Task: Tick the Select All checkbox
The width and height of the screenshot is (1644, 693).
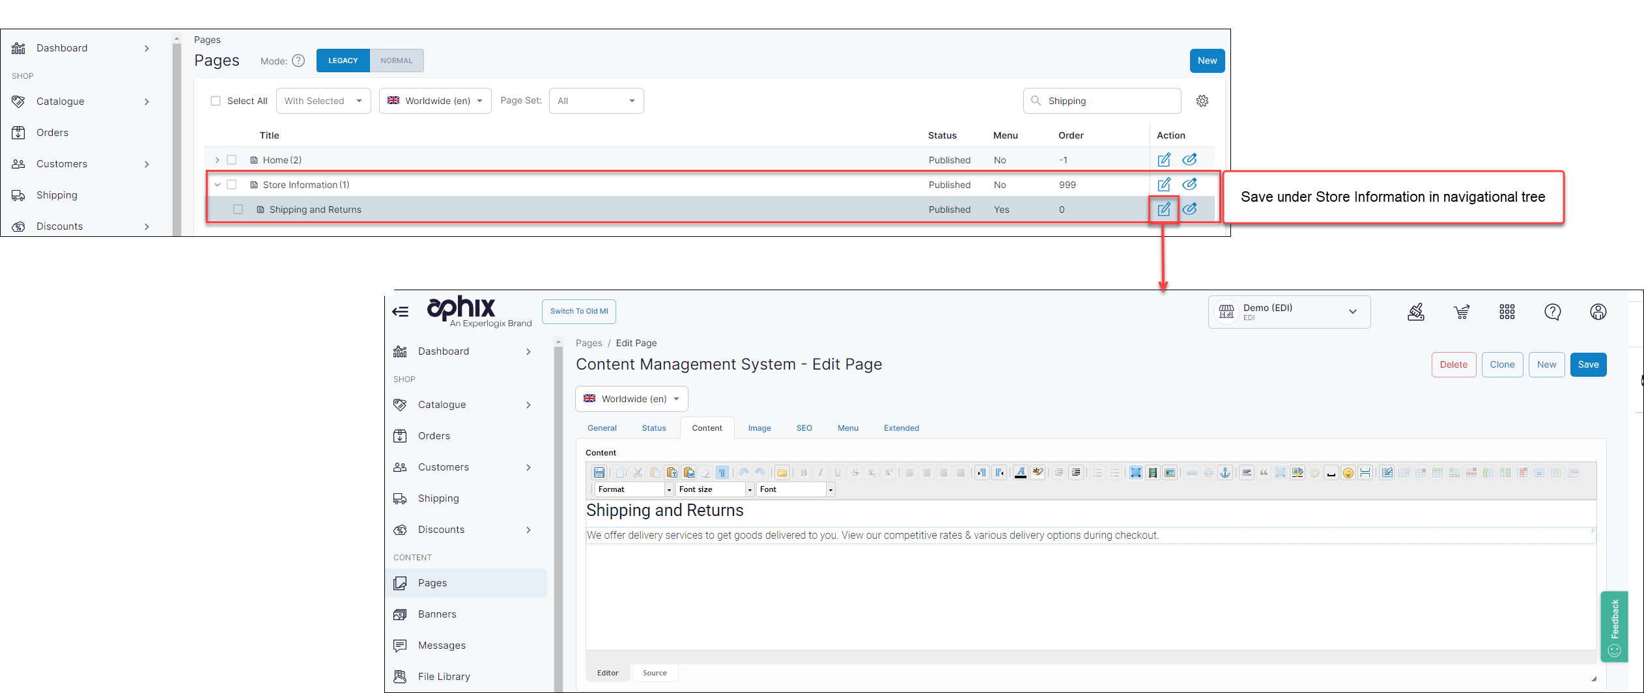Action: click(216, 101)
